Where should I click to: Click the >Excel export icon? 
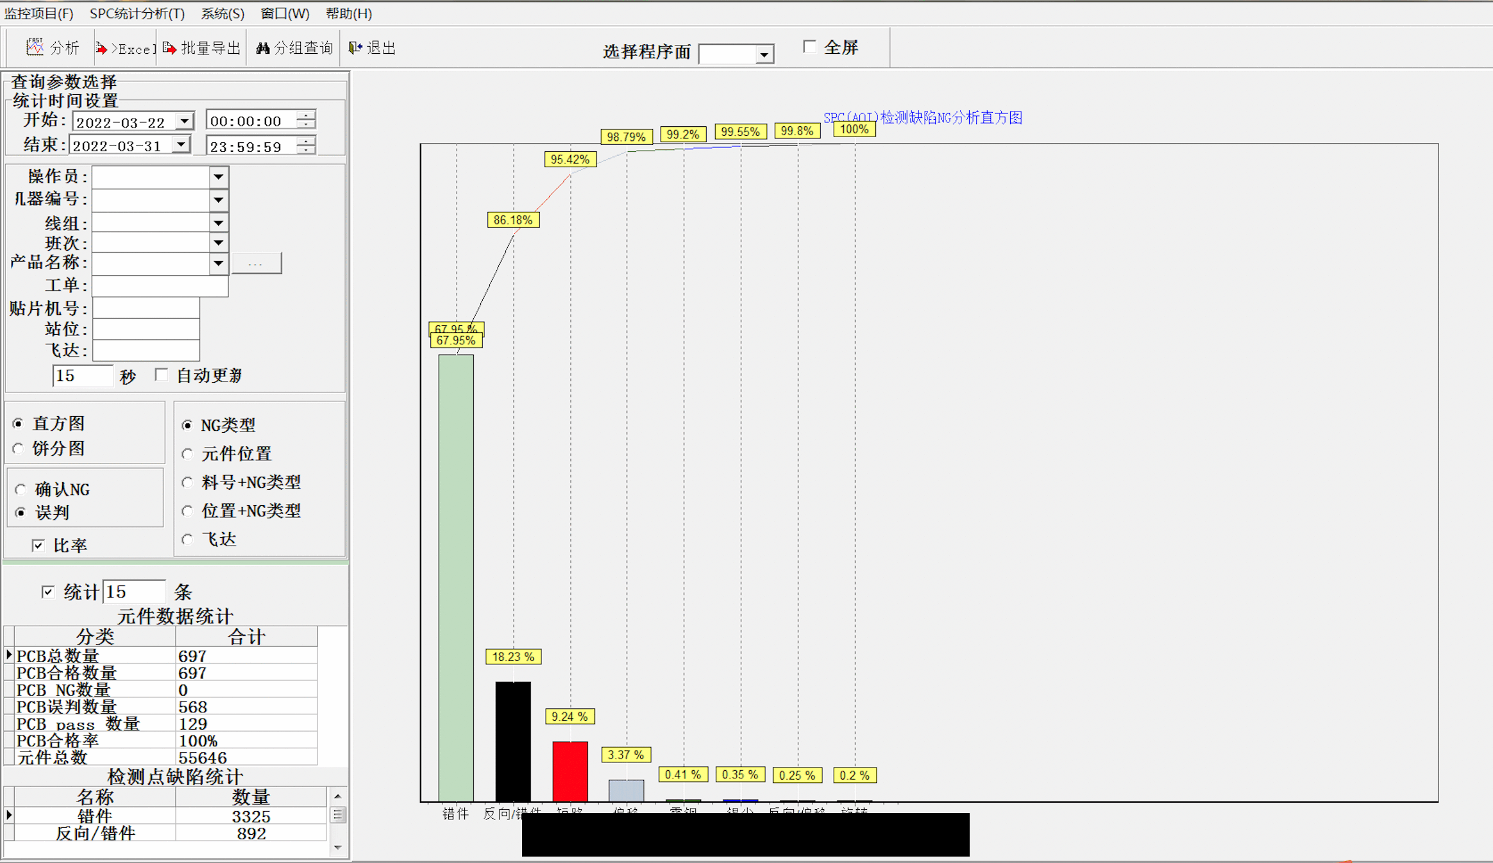point(101,48)
